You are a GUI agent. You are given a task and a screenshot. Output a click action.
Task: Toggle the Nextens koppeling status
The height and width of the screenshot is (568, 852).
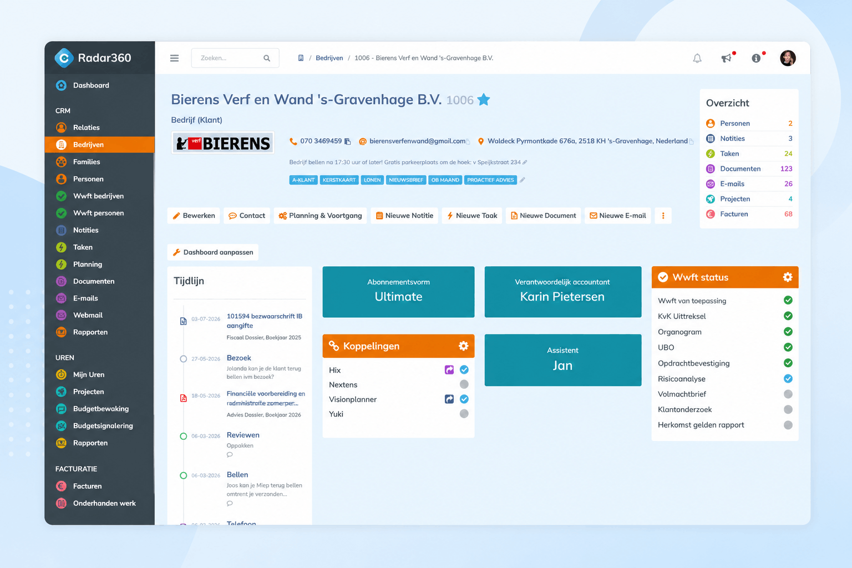[464, 384]
